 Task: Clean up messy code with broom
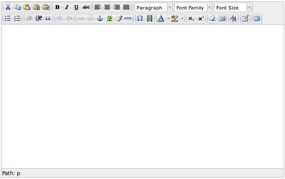(x=119, y=19)
